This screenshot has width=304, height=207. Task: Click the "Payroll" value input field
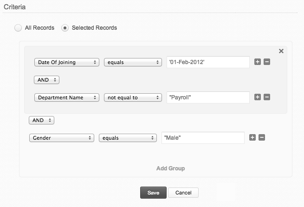click(x=208, y=97)
